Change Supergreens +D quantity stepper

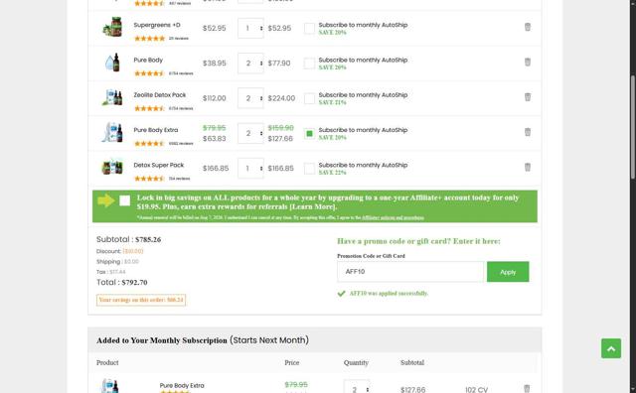tap(250, 29)
